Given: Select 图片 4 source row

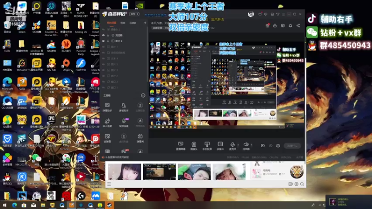Looking at the screenshot, I should point(124,41).
